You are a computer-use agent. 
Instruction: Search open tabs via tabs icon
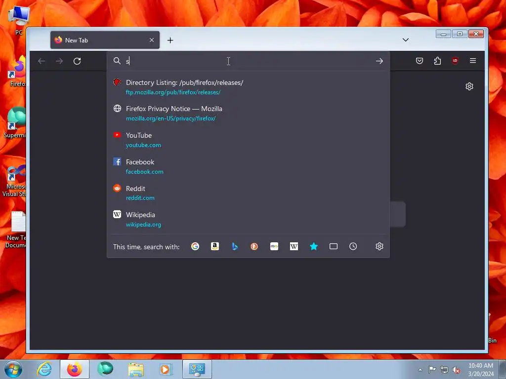[334, 247]
